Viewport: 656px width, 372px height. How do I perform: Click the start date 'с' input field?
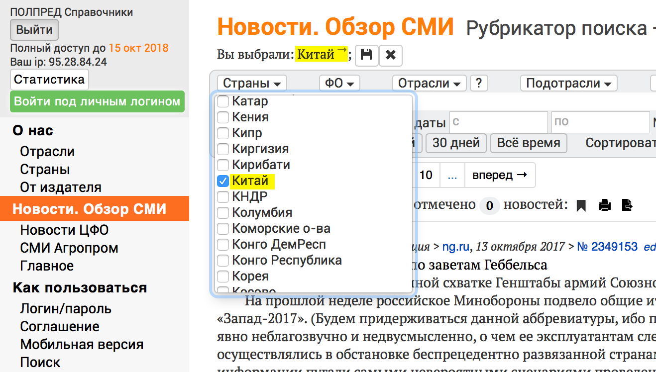(x=499, y=122)
